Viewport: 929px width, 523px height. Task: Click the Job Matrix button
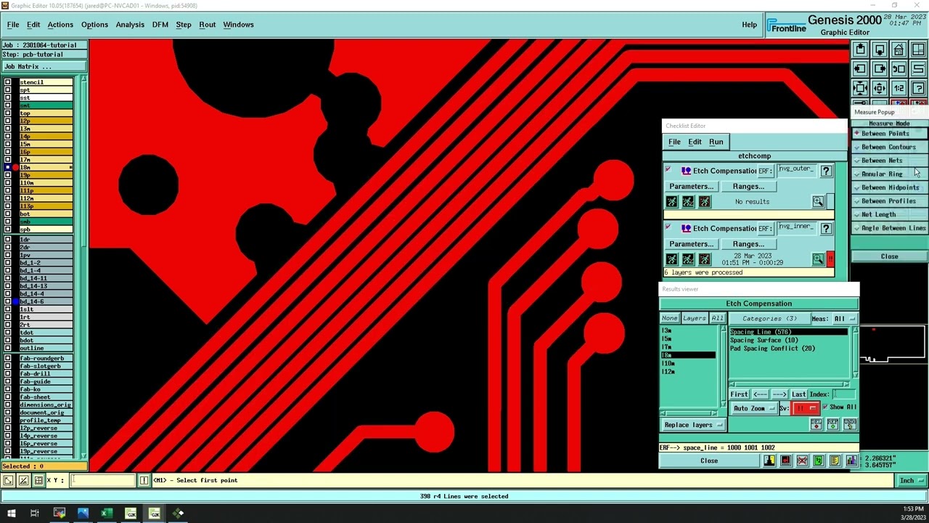point(44,66)
